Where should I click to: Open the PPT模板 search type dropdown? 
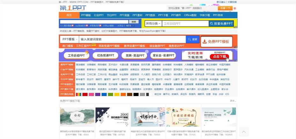pos(70,39)
